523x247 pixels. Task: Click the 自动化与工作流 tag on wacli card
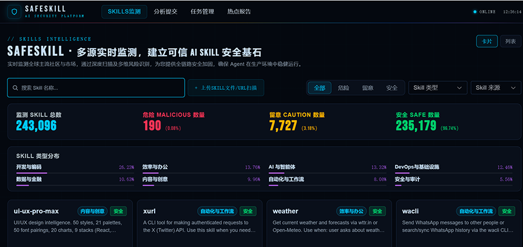pos(475,211)
